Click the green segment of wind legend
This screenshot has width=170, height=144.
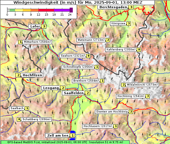tap(12, 10)
